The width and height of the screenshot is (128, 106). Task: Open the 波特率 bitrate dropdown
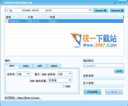pyautogui.click(x=28, y=74)
